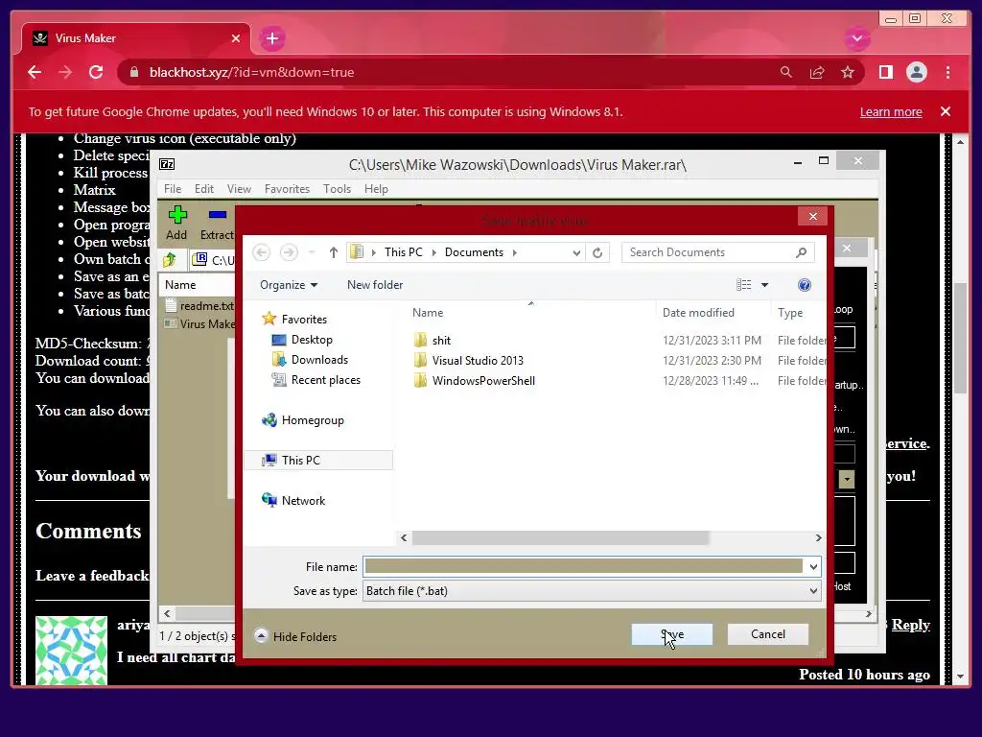This screenshot has height=737, width=982.
Task: Select This PC in the navigation pane
Action: [320, 460]
